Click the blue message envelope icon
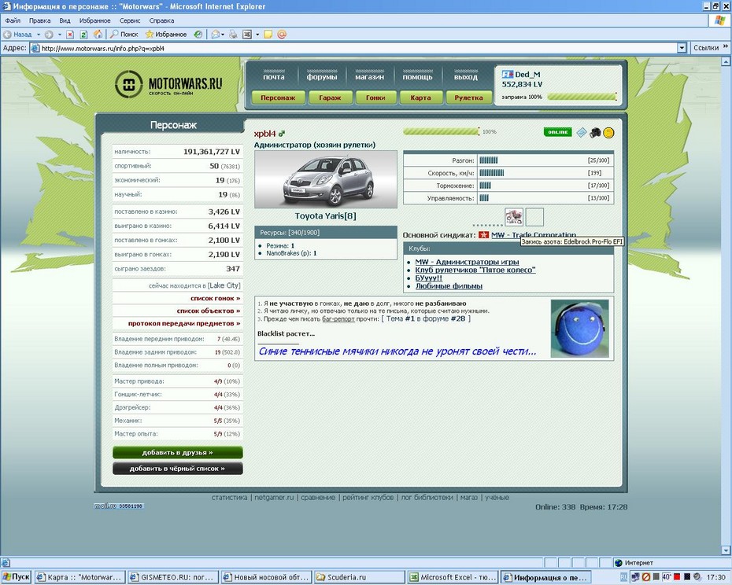Viewport: 732px width, 585px height. click(581, 132)
